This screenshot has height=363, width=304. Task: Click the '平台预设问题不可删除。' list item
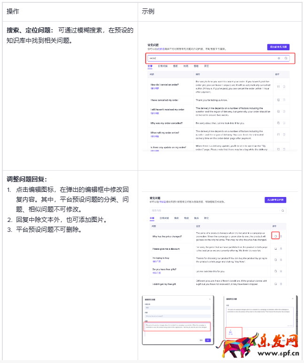(49, 229)
